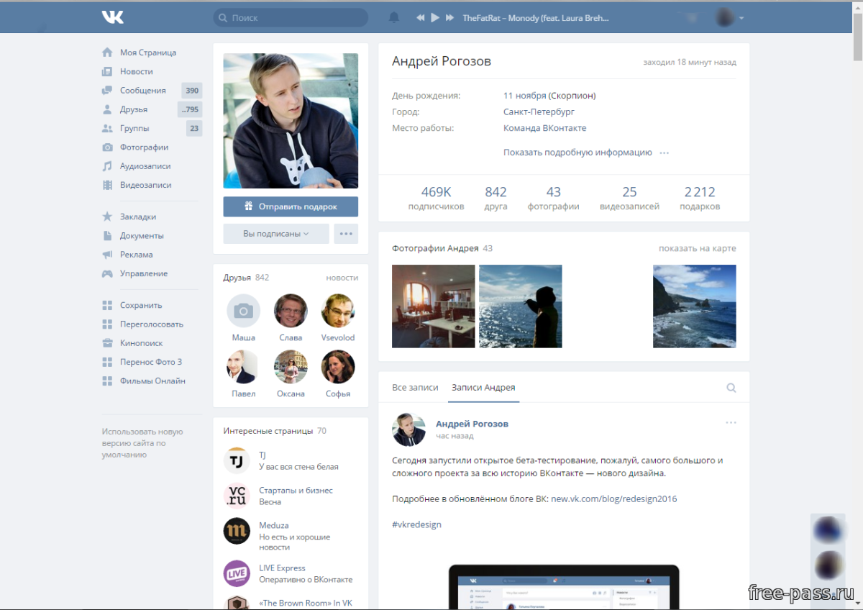Click the notification bell icon

coord(393,17)
